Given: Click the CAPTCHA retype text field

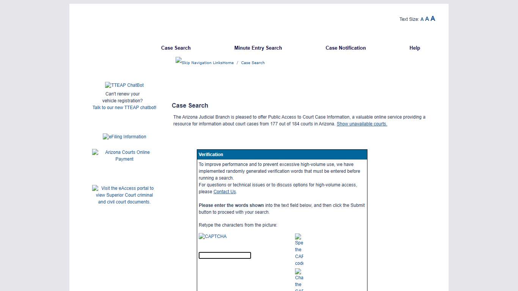Looking at the screenshot, I should 224,255.
